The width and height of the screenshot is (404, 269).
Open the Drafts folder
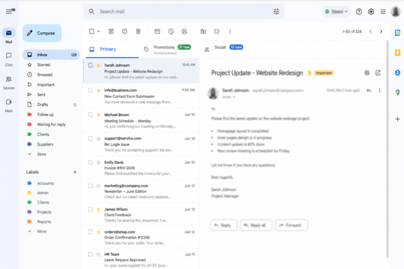51,105
